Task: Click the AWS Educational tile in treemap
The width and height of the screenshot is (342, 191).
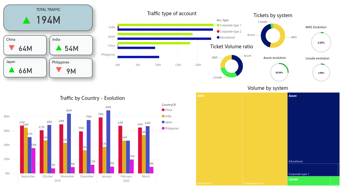Action: click(x=219, y=138)
